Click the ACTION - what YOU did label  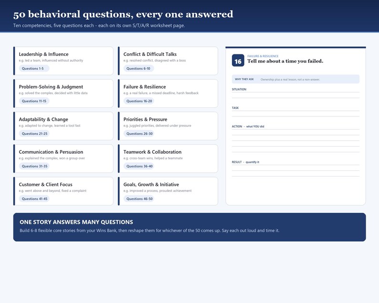(x=248, y=126)
